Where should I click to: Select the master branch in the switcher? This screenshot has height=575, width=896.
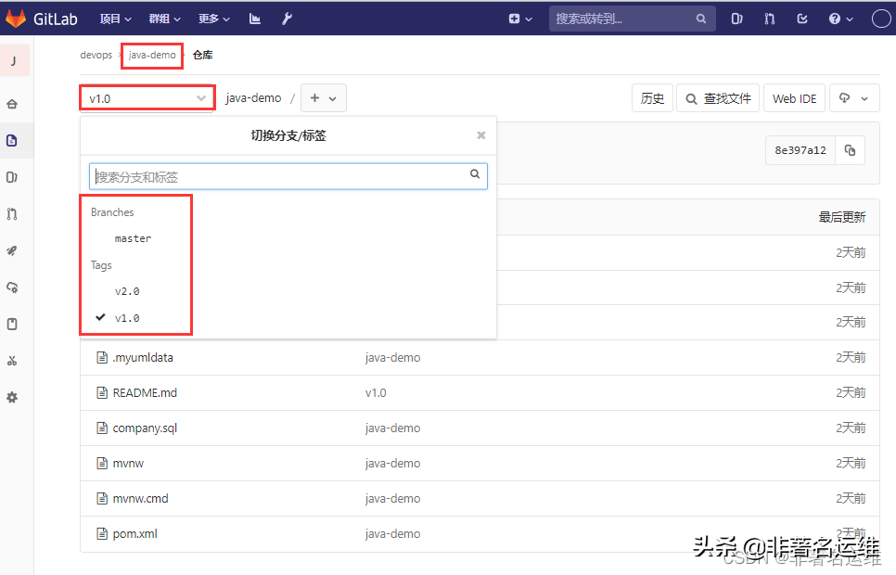[134, 238]
